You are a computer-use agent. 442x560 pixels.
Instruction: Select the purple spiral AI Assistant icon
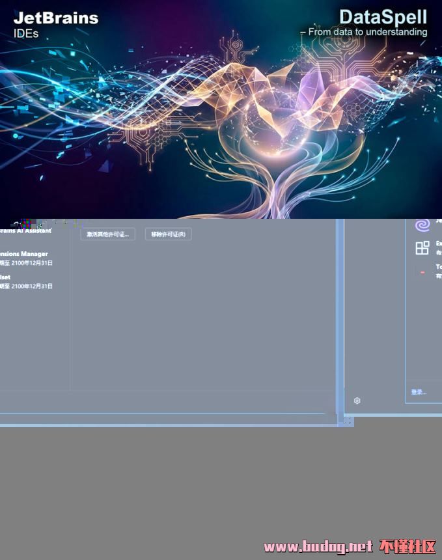point(422,225)
